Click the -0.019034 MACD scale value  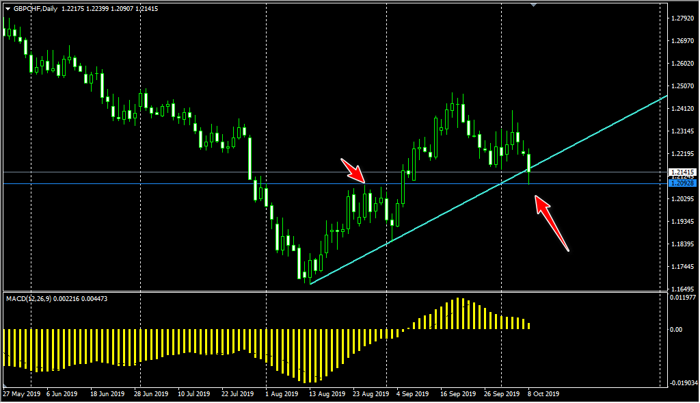683,383
